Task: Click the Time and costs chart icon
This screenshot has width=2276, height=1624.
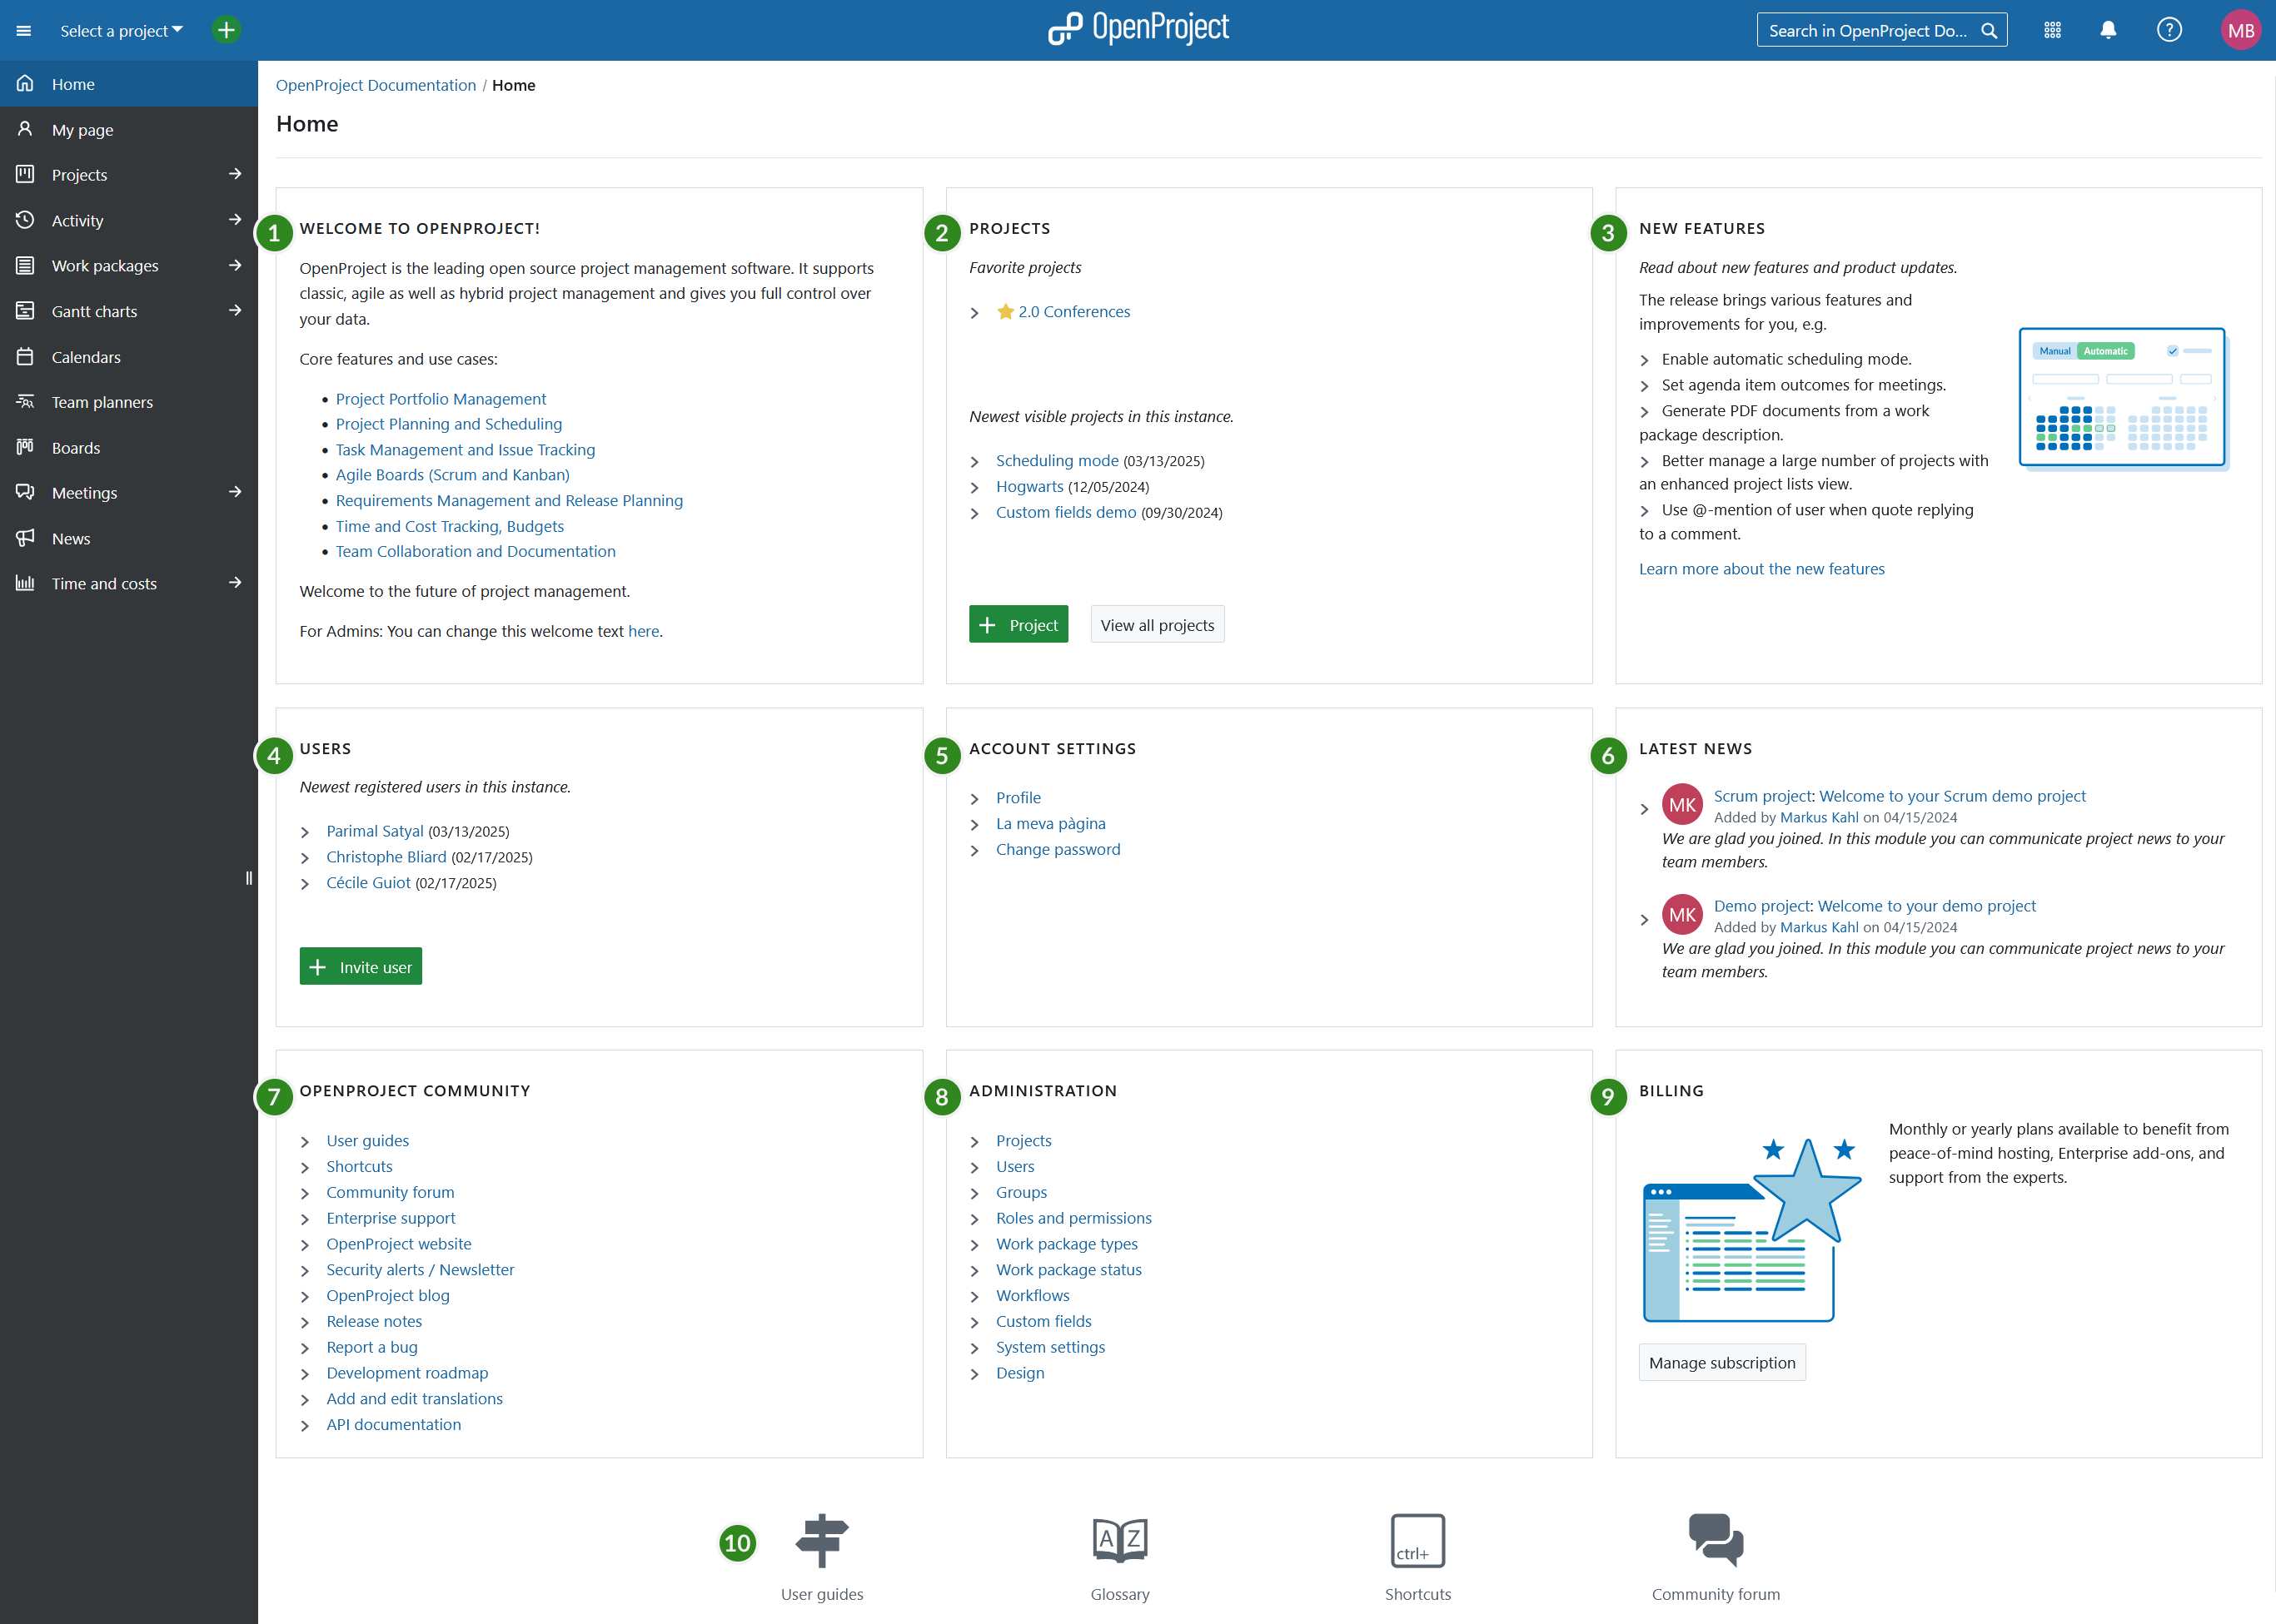Action: (25, 583)
